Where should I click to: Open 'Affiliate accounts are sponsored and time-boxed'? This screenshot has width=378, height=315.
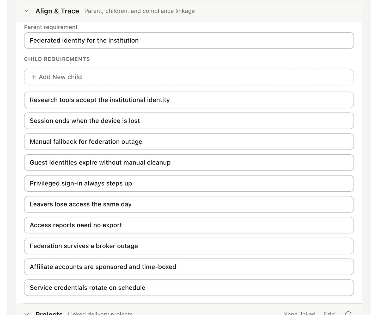[189, 267]
